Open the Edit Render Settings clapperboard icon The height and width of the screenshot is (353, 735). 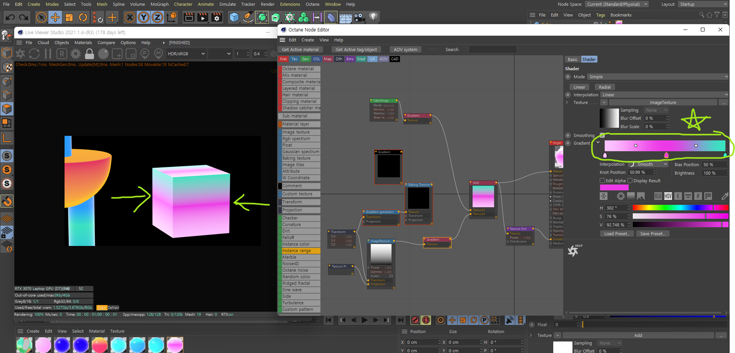point(217,17)
